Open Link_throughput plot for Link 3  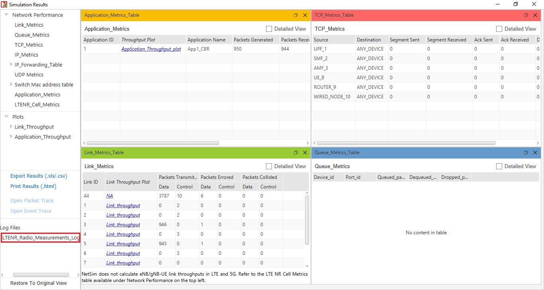click(123, 225)
